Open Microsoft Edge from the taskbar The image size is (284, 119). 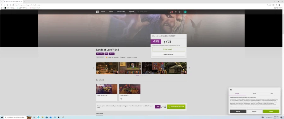coord(38,117)
